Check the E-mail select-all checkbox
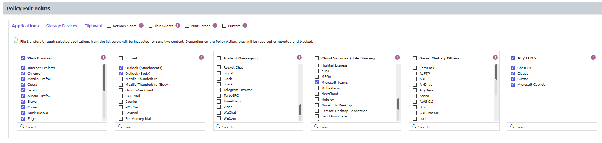This screenshot has height=143, width=602. 121,58
